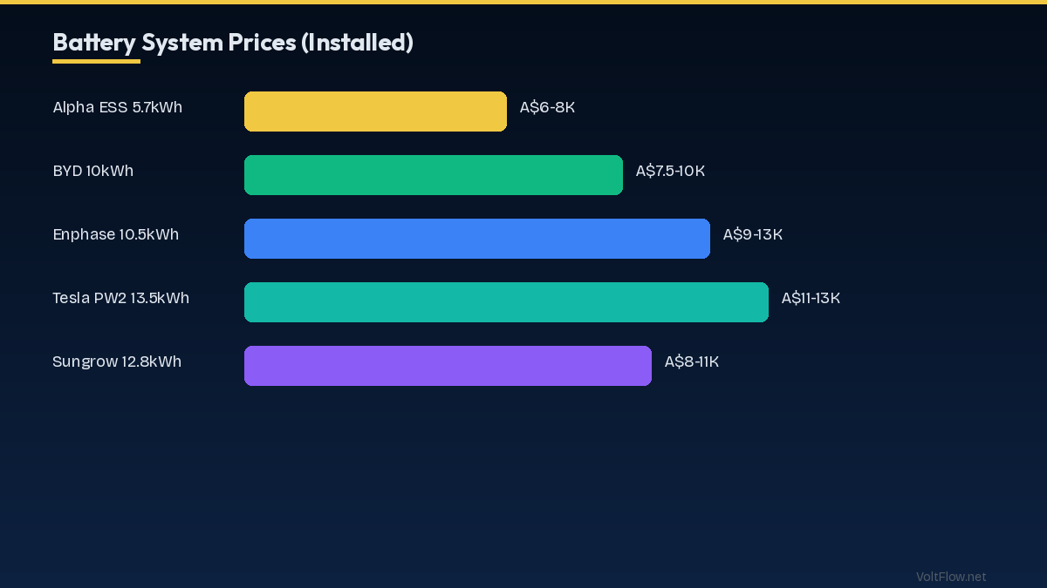
Task: Select the teal Tesla PW2 price bar
Action: pos(506,302)
